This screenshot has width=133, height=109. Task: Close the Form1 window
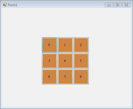(x=126, y=5)
